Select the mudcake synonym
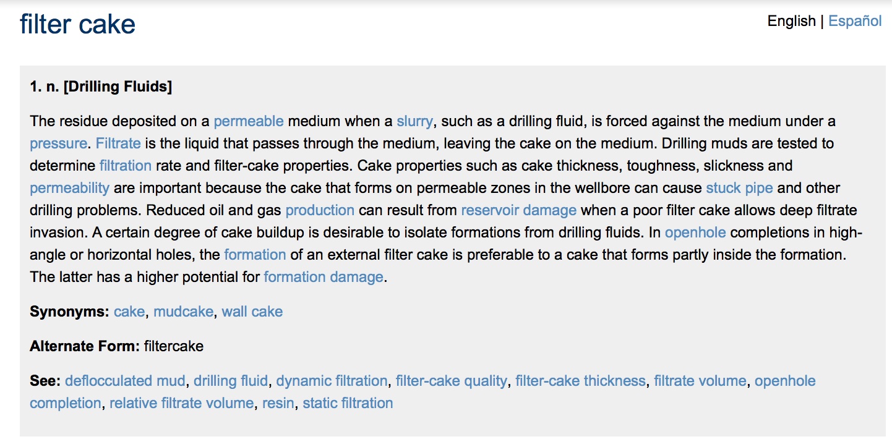This screenshot has width=892, height=439. pyautogui.click(x=183, y=312)
